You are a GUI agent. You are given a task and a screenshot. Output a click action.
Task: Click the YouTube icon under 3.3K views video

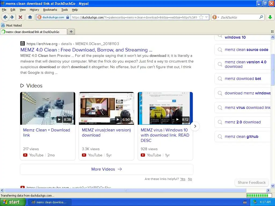pyautogui.click(x=84, y=155)
